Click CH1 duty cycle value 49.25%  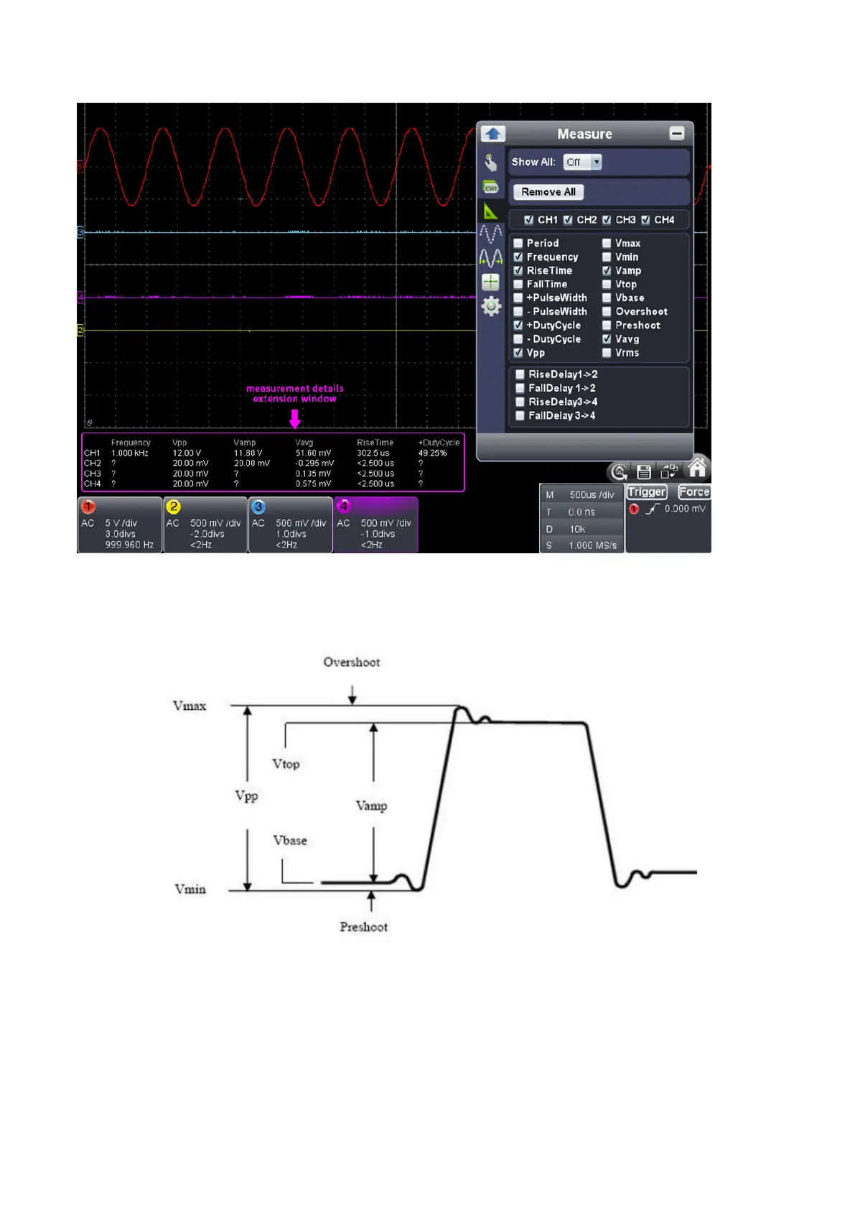tap(433, 453)
